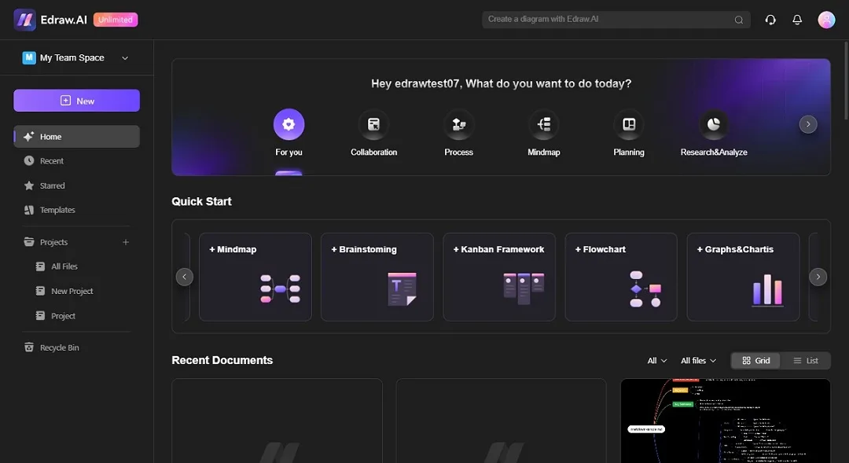This screenshot has height=463, width=849.
Task: Open the mind map recent document thumbnail
Action: click(725, 421)
